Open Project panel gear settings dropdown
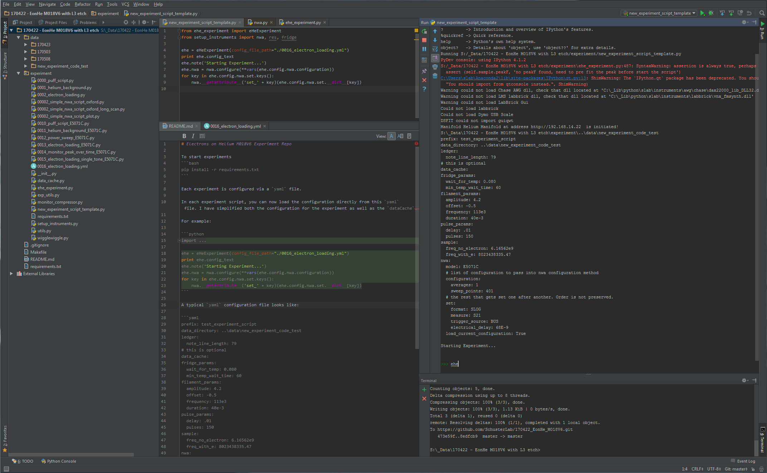This screenshot has height=473, width=767. click(x=145, y=22)
